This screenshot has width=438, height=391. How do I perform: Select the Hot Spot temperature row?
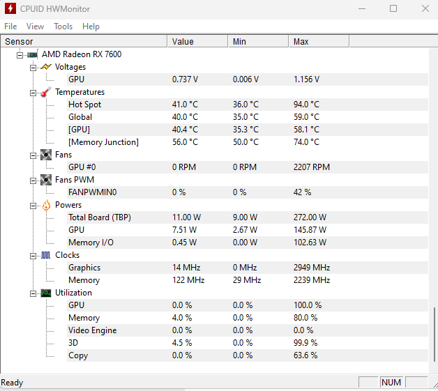point(248,105)
